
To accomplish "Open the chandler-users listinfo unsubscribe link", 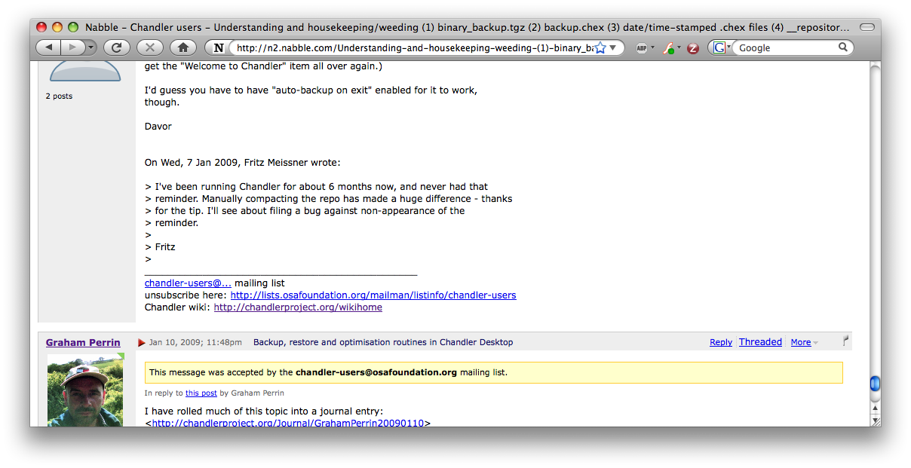I will pyautogui.click(x=373, y=295).
